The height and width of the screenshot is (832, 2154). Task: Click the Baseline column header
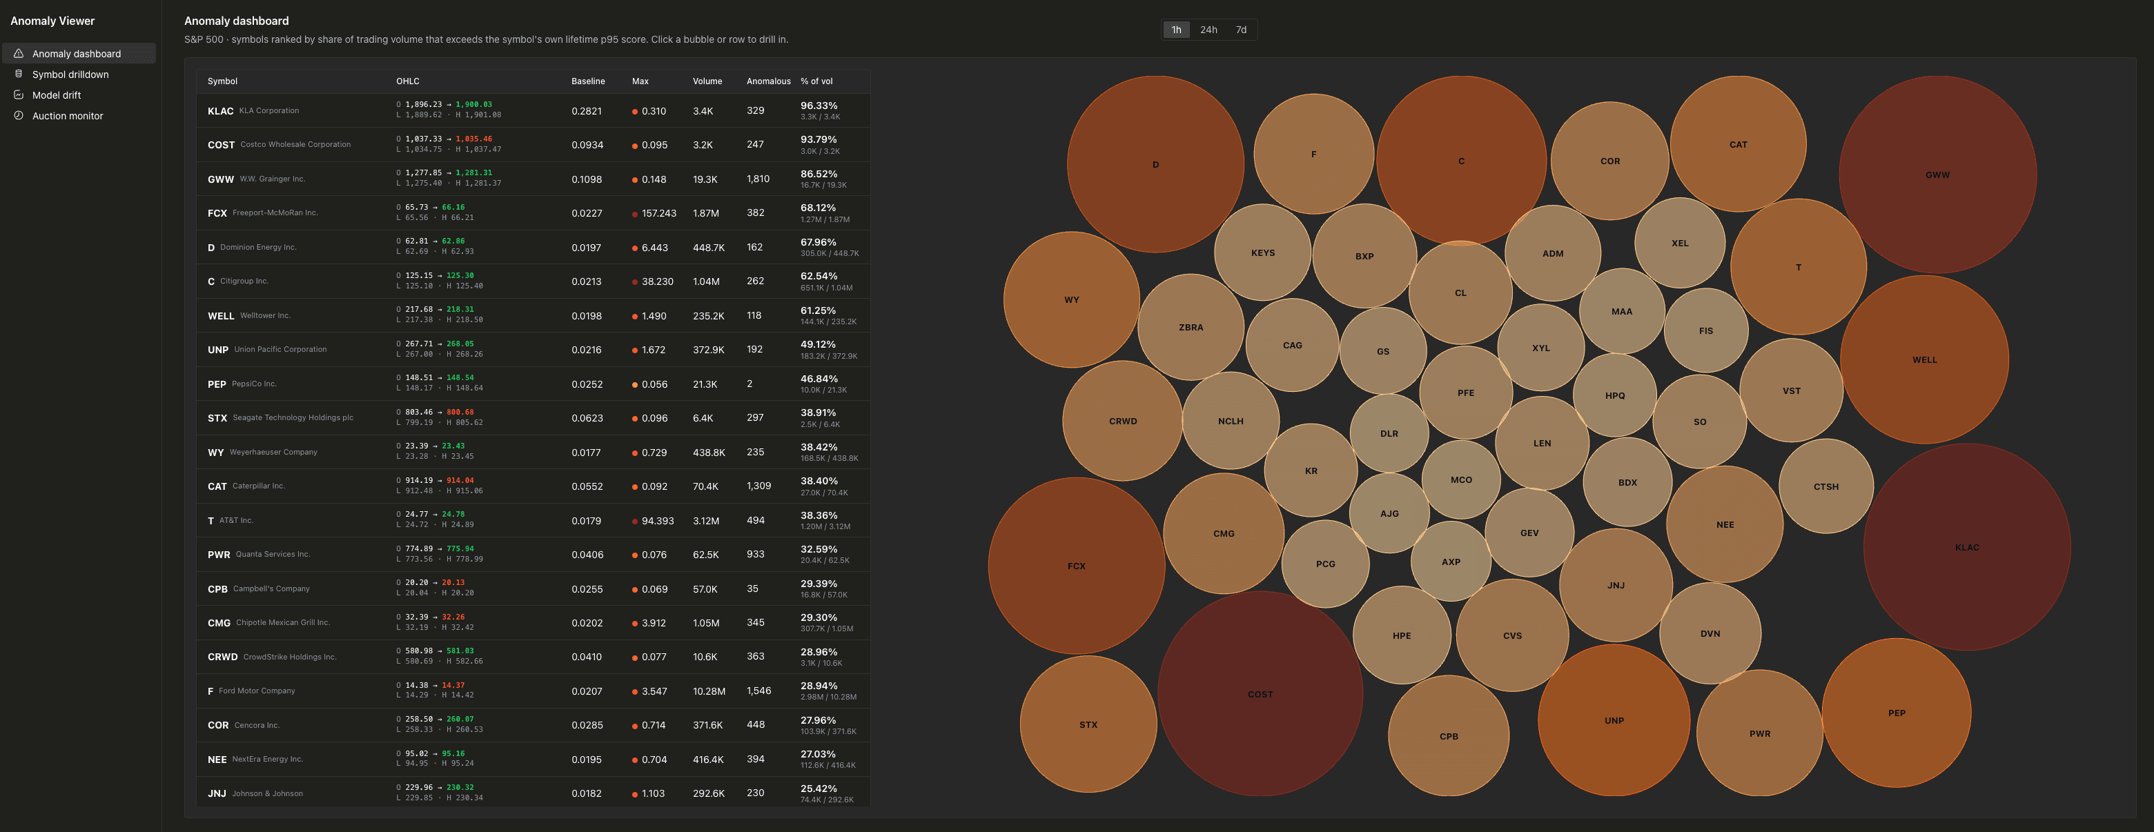[588, 81]
